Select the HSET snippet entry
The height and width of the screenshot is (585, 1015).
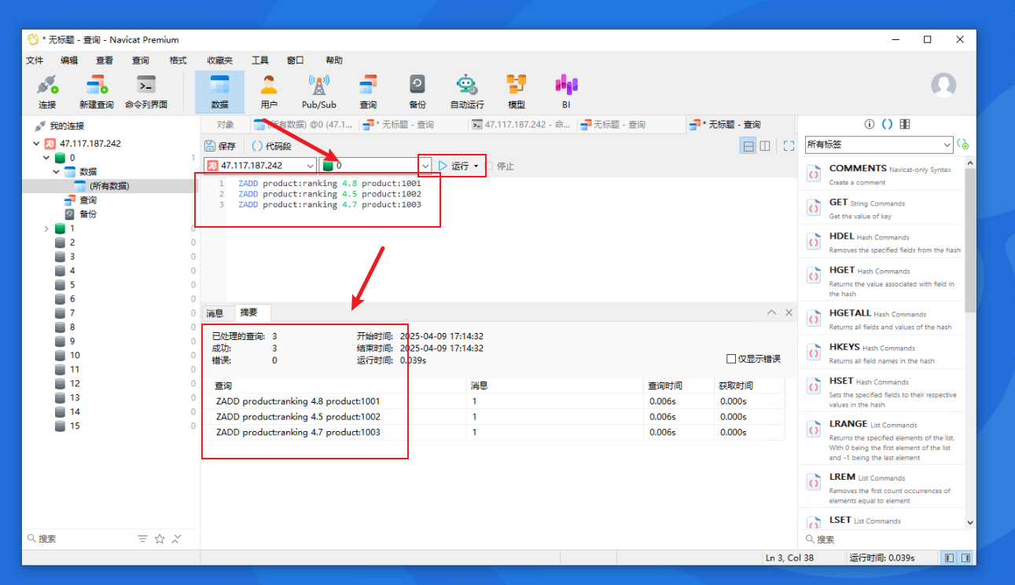click(880, 392)
